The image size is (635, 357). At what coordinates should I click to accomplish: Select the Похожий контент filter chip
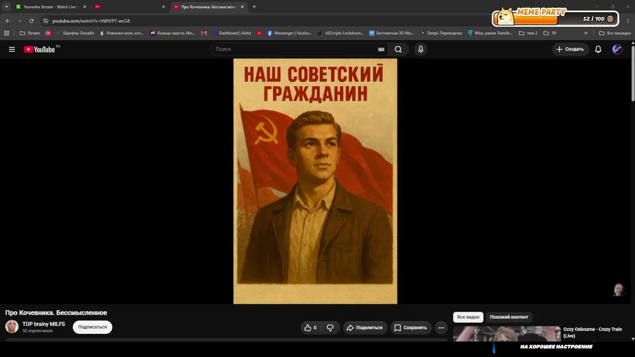[x=509, y=317]
